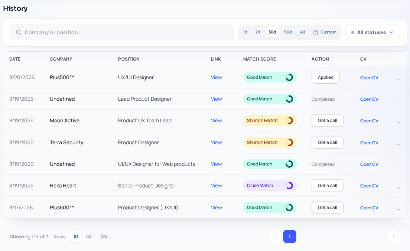Click the MATCH SCORE column header

pyautogui.click(x=259, y=59)
